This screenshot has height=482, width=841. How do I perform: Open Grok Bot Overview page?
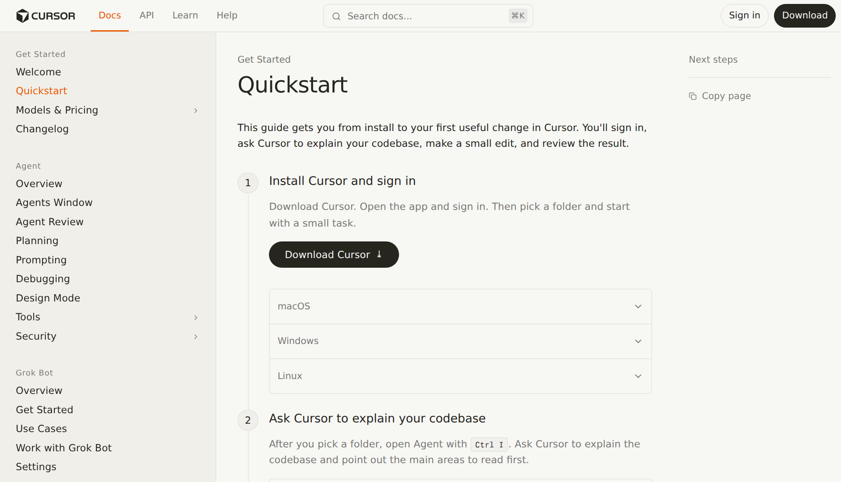click(39, 390)
